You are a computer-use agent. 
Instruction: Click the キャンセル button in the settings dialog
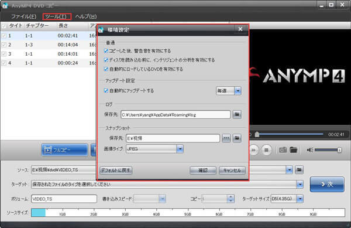(x=232, y=171)
